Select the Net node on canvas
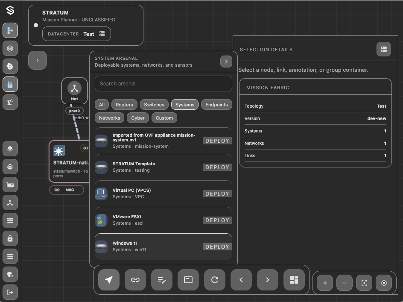 pos(75,91)
